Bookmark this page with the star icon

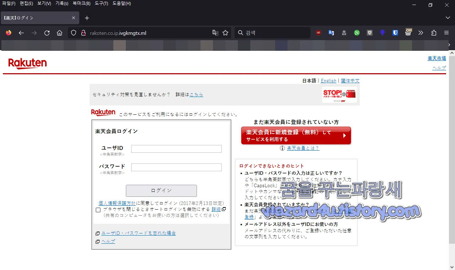225,33
